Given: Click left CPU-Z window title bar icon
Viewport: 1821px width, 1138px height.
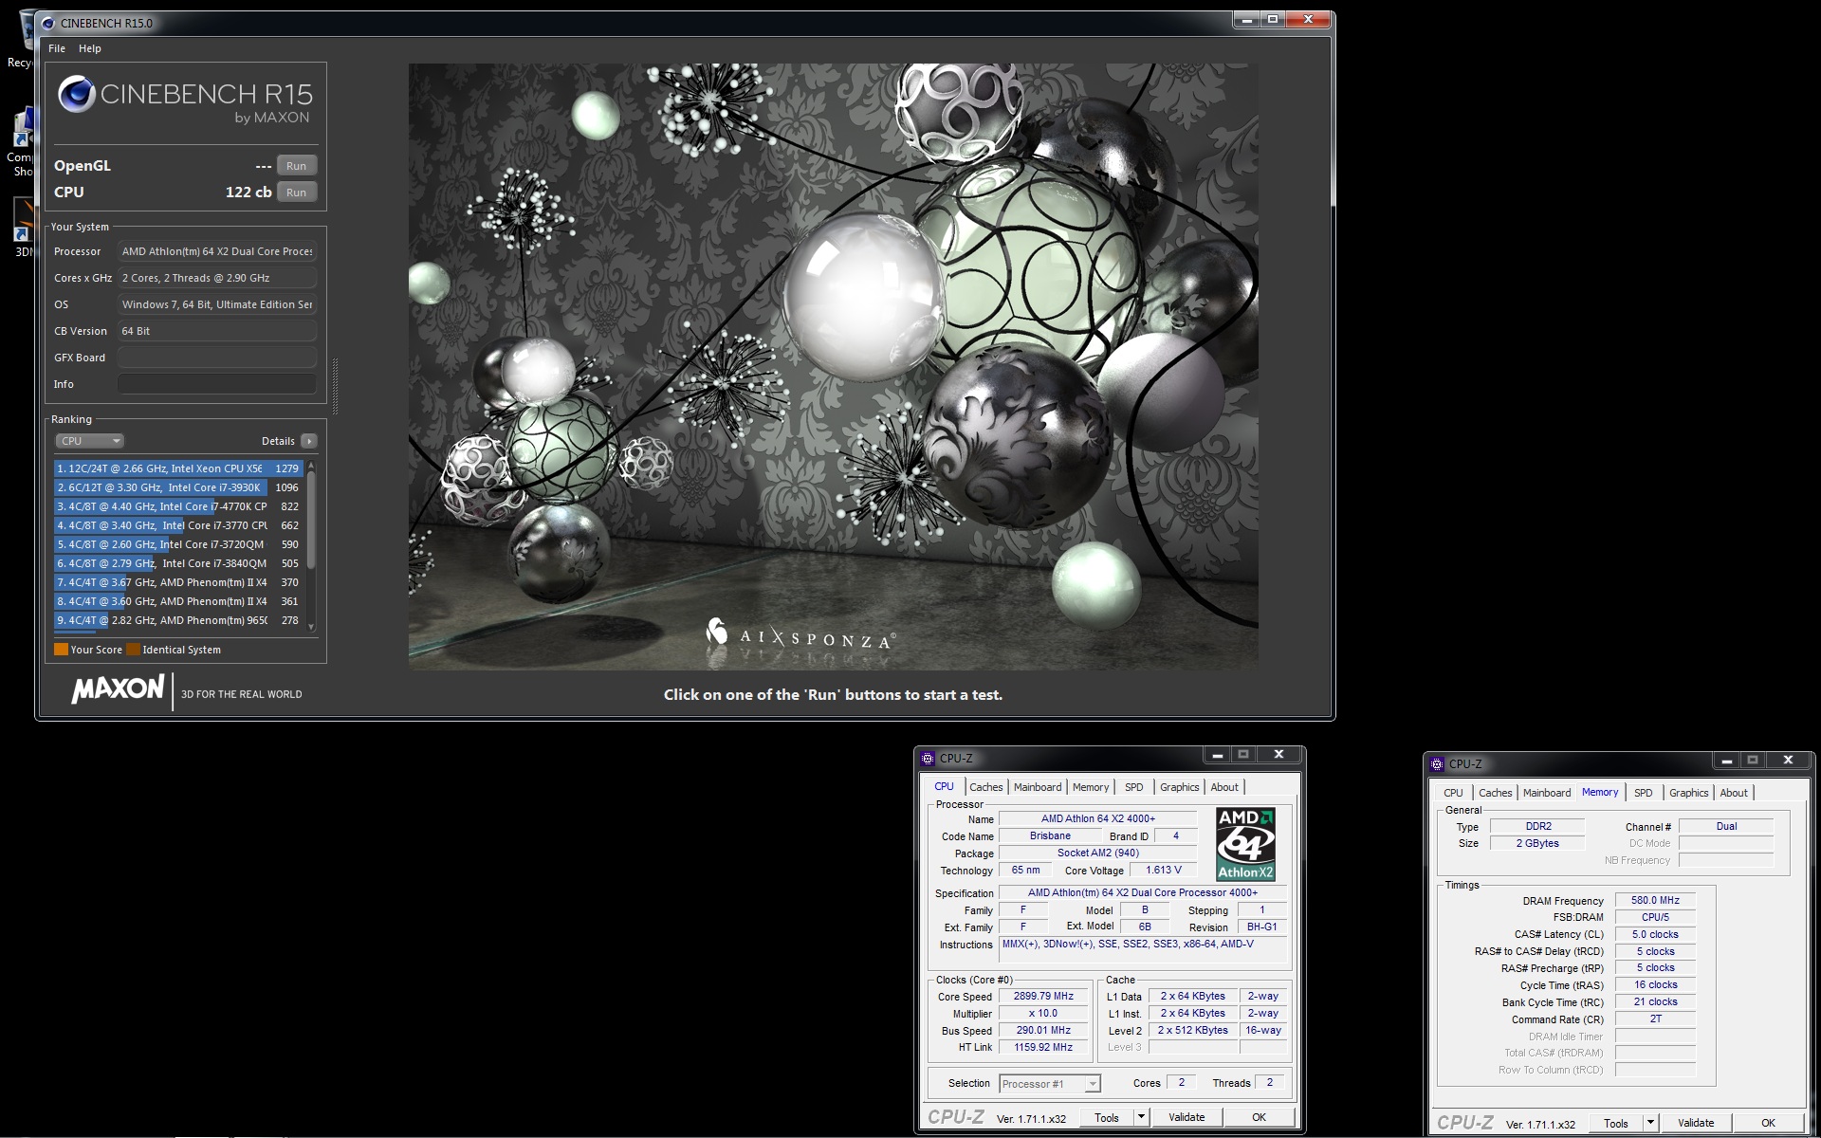Looking at the screenshot, I should (928, 759).
